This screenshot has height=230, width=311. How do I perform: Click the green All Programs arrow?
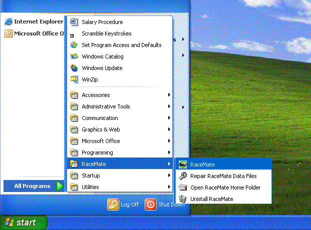click(x=60, y=186)
